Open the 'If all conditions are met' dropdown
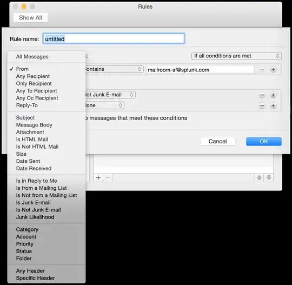The height and width of the screenshot is (285, 292). coord(236,56)
